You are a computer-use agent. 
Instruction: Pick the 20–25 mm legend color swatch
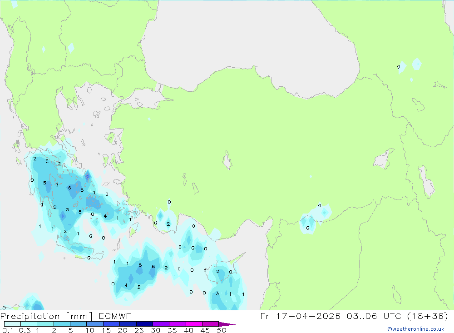128,324
